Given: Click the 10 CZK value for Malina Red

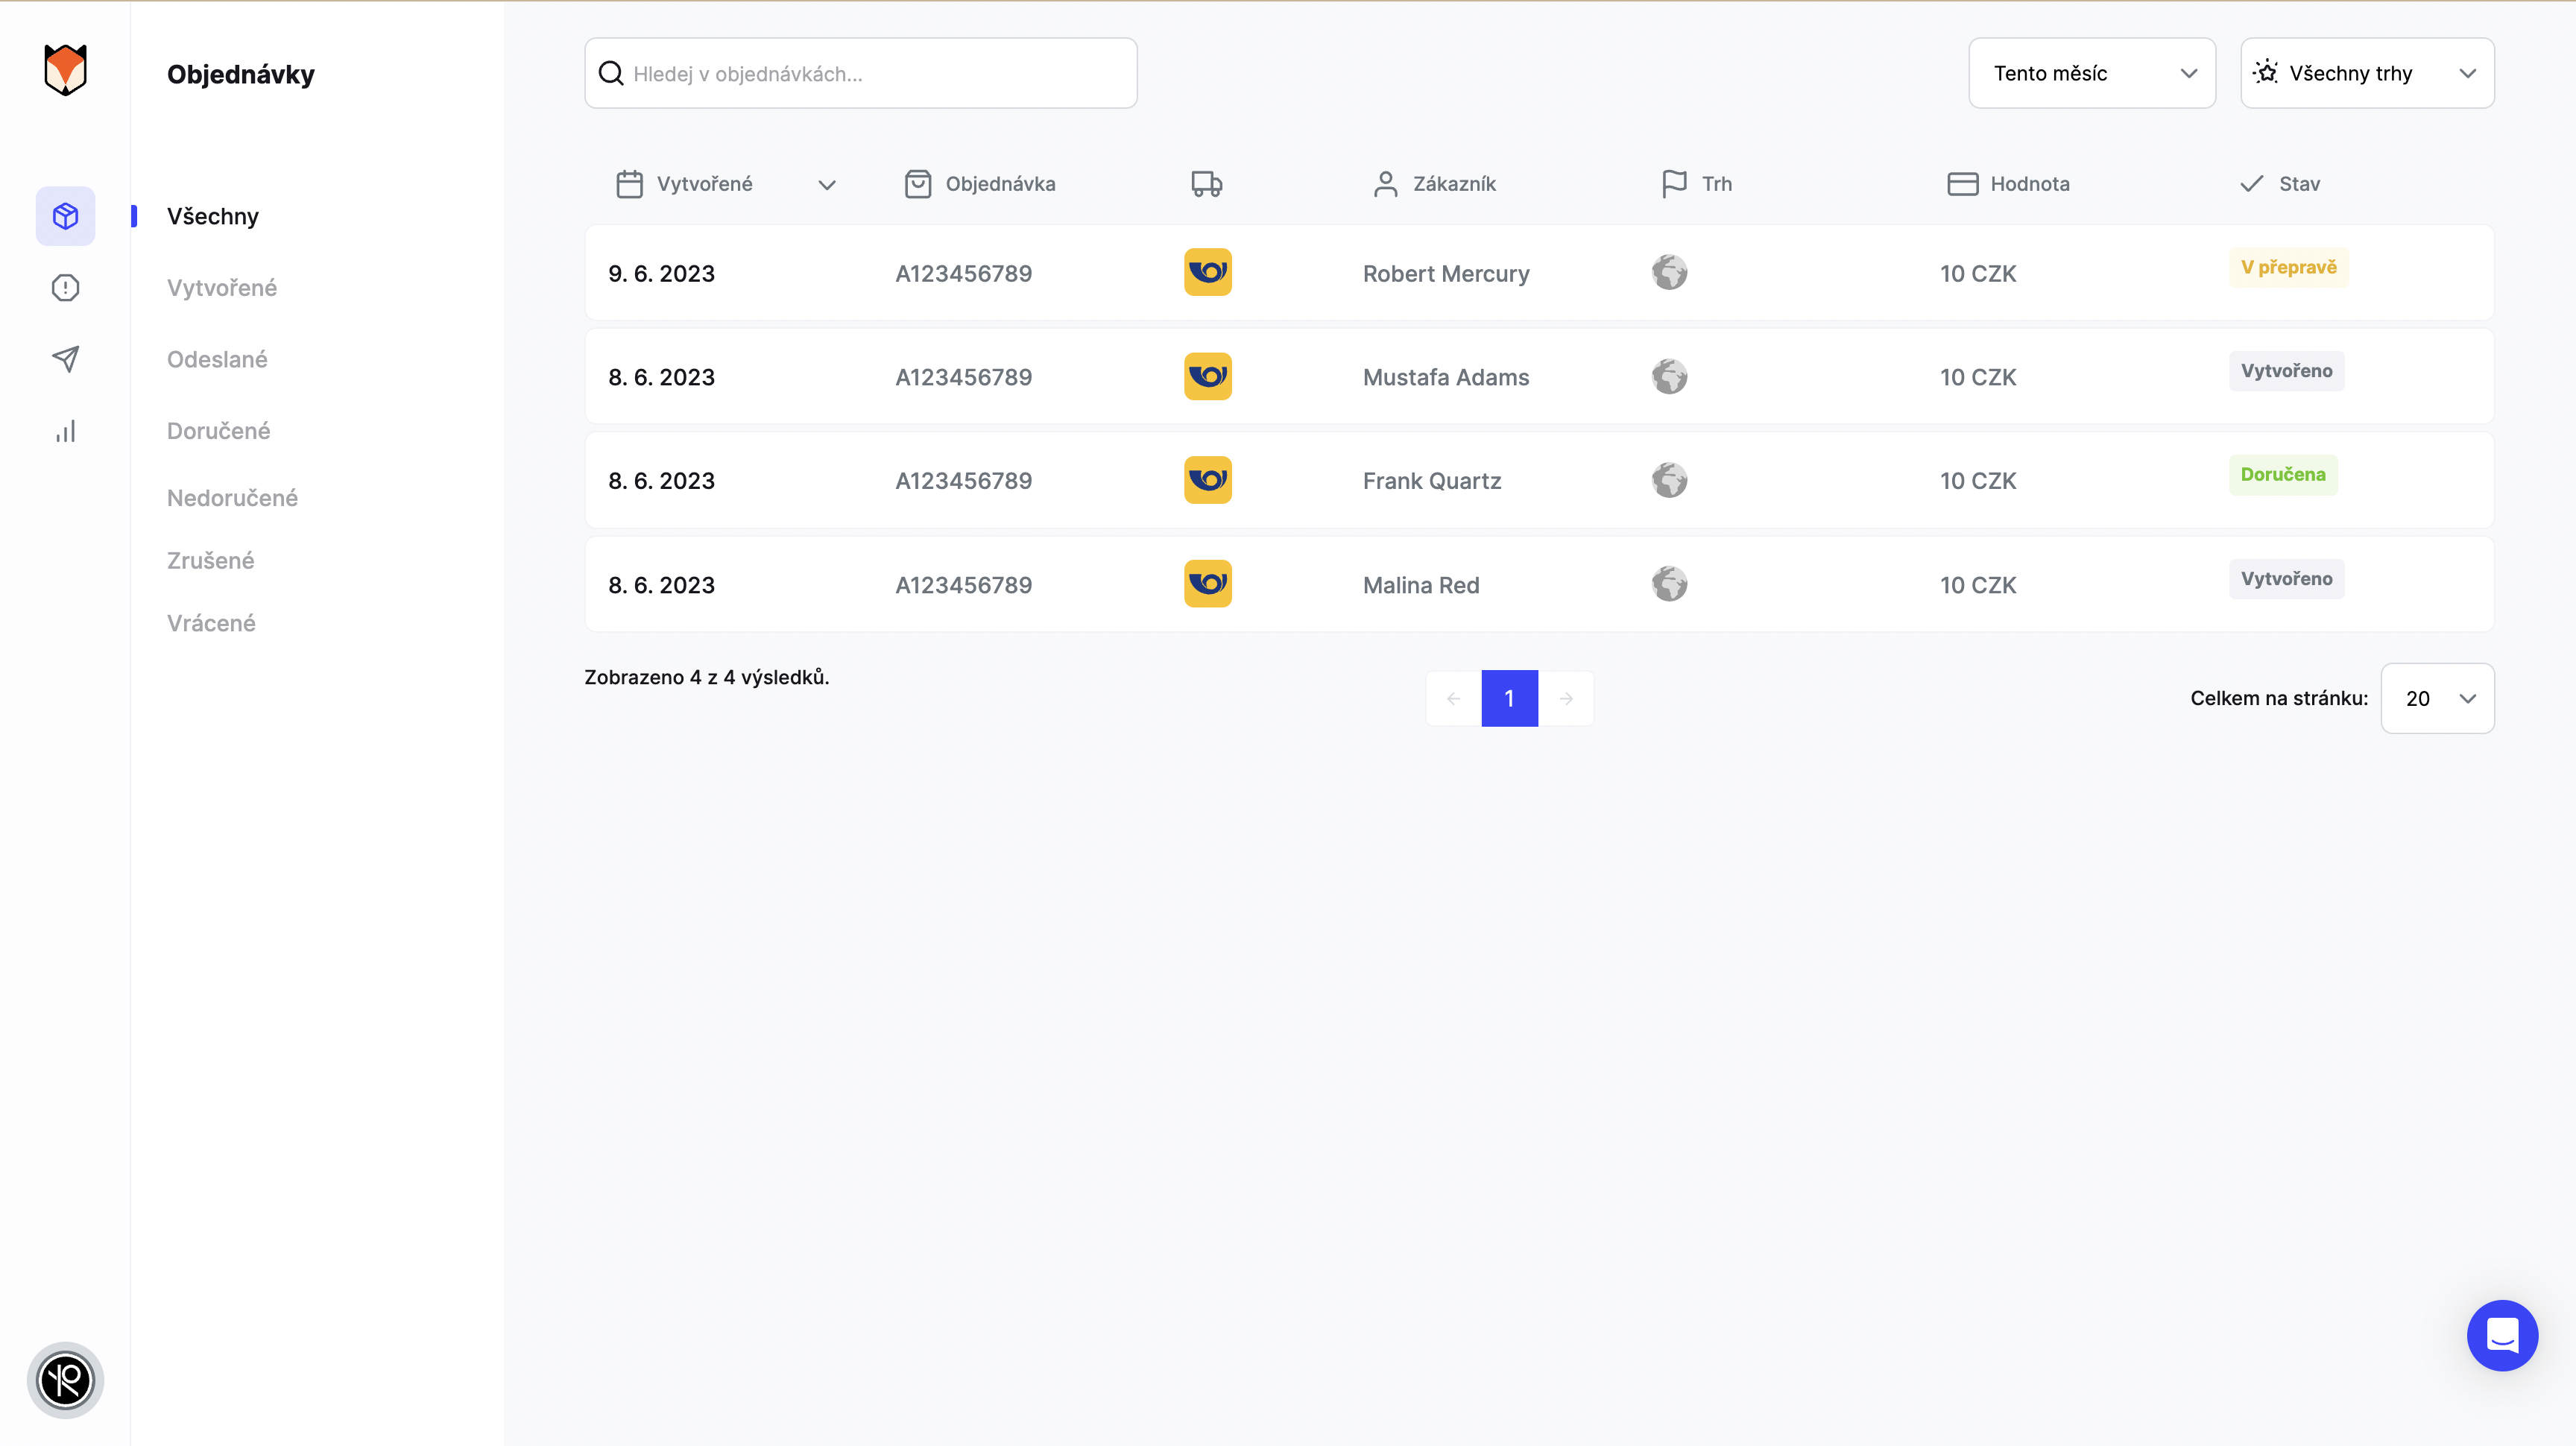Looking at the screenshot, I should (1978, 585).
